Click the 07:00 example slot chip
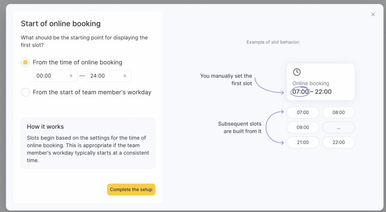 [x=303, y=112]
